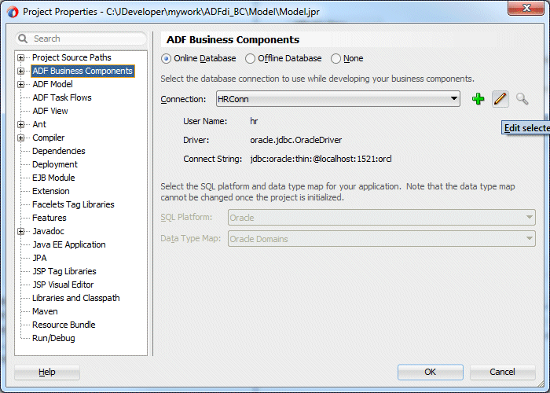Viewport: 550px width, 393px height.
Task: Click the driver value oracle.jdbc.OracleDriver
Action: click(295, 140)
